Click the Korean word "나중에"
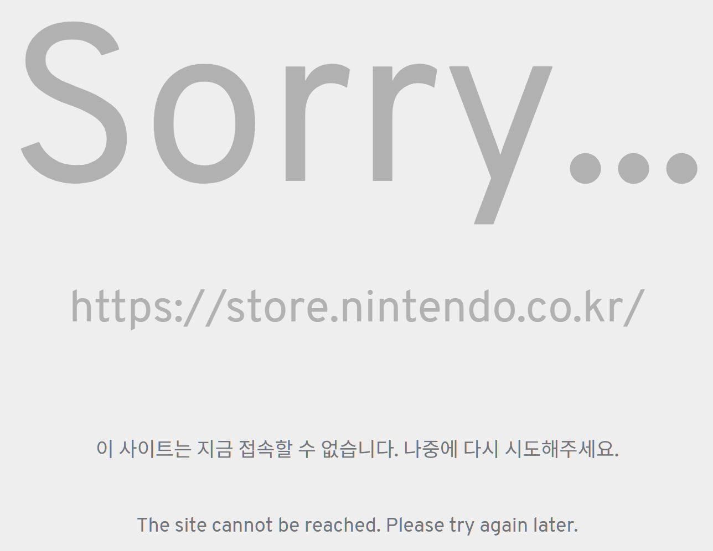Viewport: 713px width, 551px height. click(431, 448)
